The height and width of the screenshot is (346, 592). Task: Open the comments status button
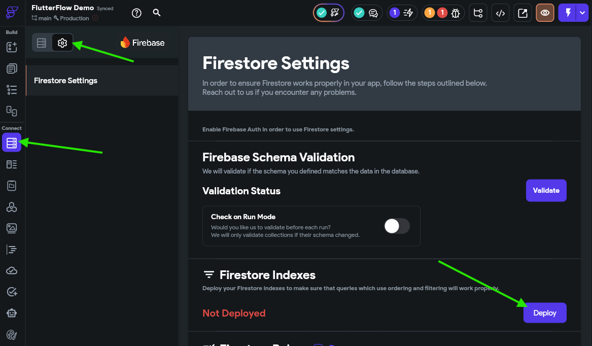(367, 13)
